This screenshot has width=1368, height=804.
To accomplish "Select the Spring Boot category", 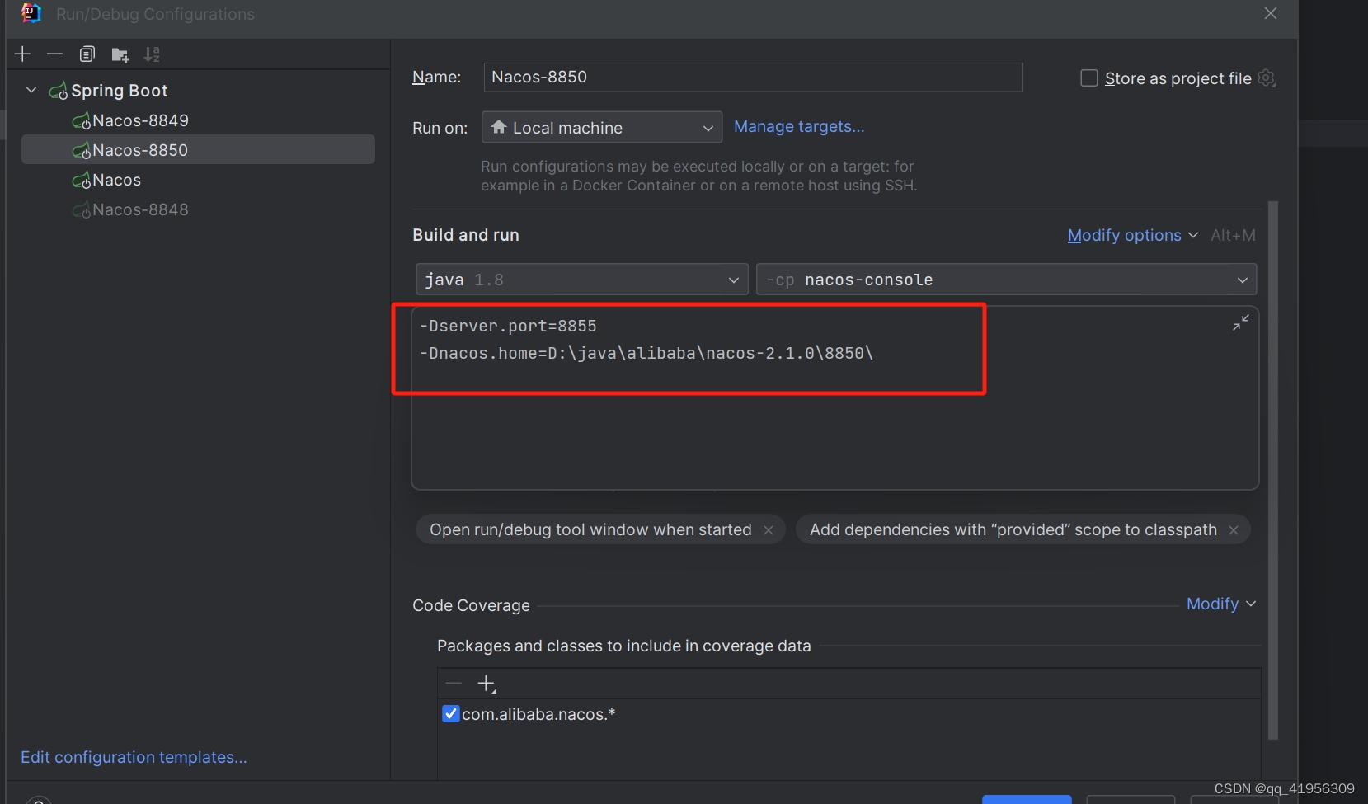I will [x=119, y=91].
